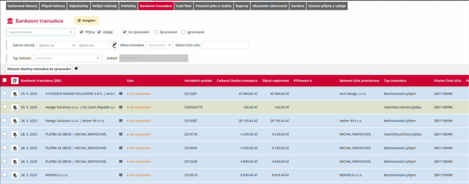Click grid detail icon in RENFIELD row
The image size is (469, 184).
[x=121, y=175]
